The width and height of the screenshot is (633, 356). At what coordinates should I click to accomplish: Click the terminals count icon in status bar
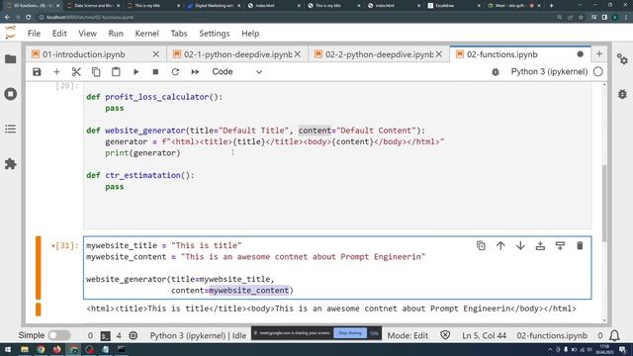click(105, 336)
